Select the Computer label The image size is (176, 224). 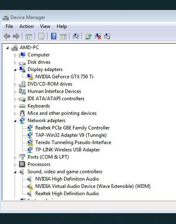[39, 55]
